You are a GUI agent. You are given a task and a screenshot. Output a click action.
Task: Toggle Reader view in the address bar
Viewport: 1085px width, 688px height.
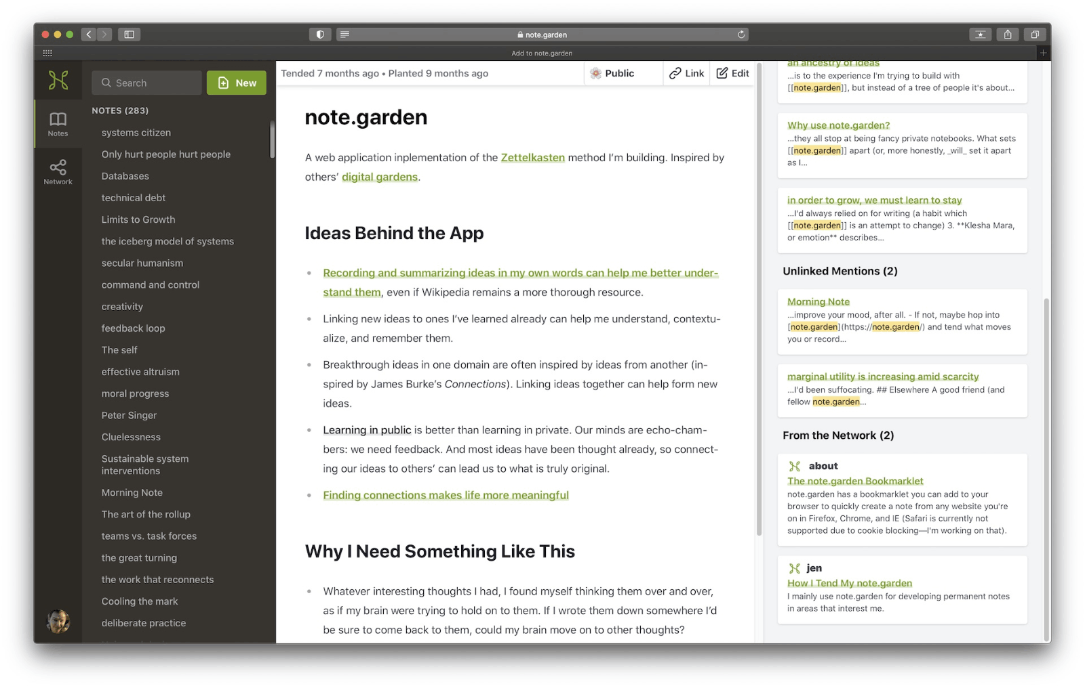click(x=345, y=35)
